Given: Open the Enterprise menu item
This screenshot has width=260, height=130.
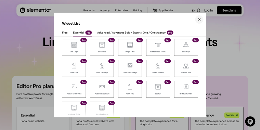Looking at the screenshot, I should point(121,10).
